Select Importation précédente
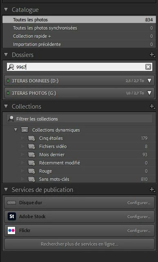 [79, 44]
